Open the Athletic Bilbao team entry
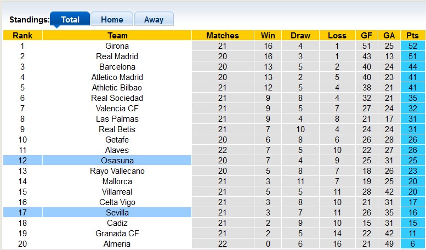The image size is (426, 250). (x=117, y=88)
